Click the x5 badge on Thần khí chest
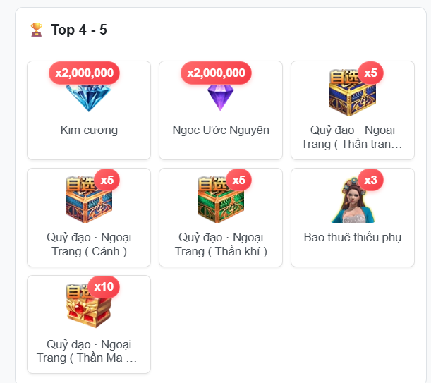Screen dimensions: 431x383 pyautogui.click(x=239, y=180)
